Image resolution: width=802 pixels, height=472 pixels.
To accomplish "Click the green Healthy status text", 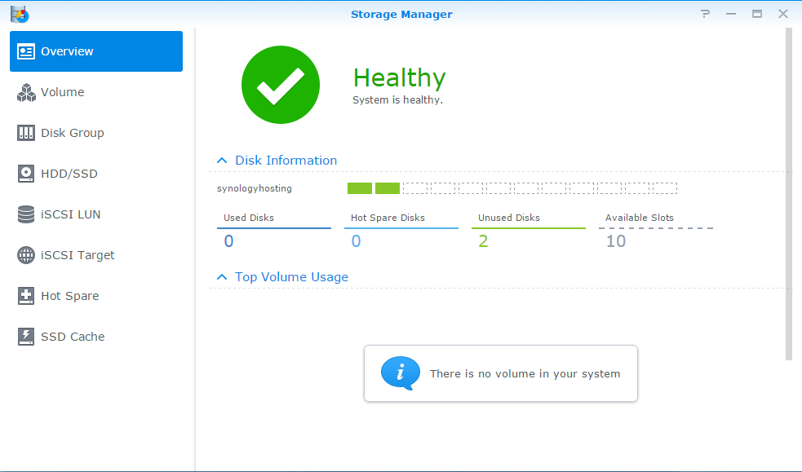I will click(400, 78).
